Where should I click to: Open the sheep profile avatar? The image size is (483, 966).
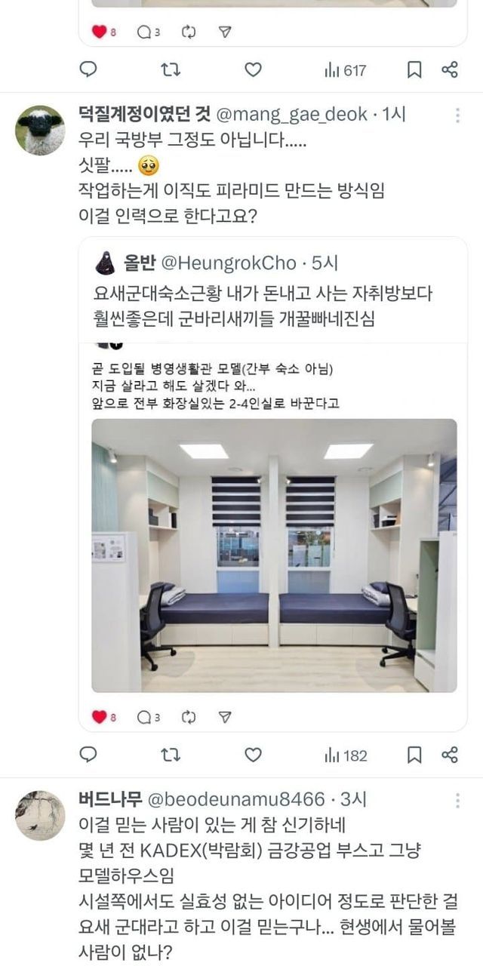click(40, 131)
